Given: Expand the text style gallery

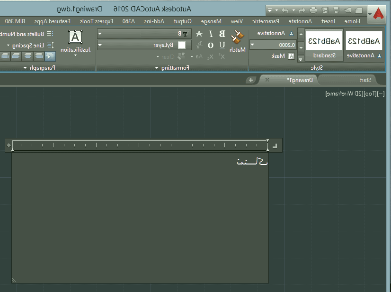Looking at the screenshot, I should point(301,59).
